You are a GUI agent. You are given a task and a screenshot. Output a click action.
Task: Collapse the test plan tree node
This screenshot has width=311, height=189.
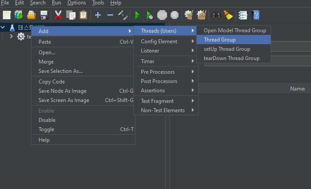click(3, 27)
